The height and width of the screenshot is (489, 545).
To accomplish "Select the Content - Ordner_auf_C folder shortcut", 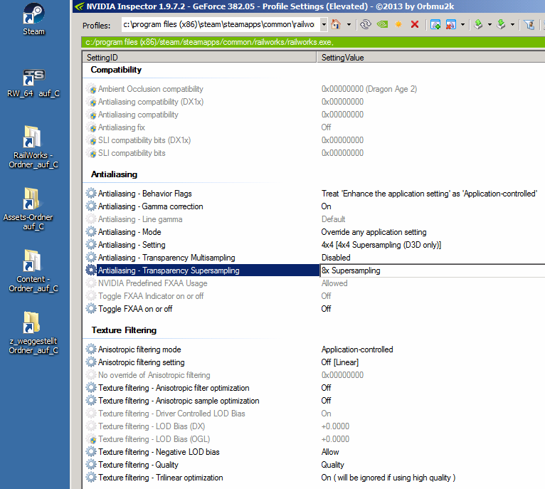I will tap(33, 271).
